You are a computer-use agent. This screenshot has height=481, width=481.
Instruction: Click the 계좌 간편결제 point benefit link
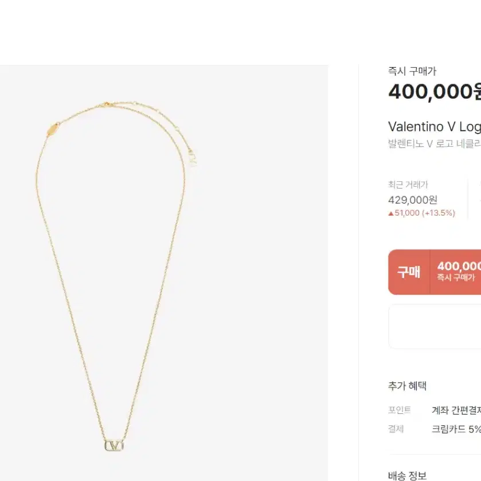click(x=456, y=410)
